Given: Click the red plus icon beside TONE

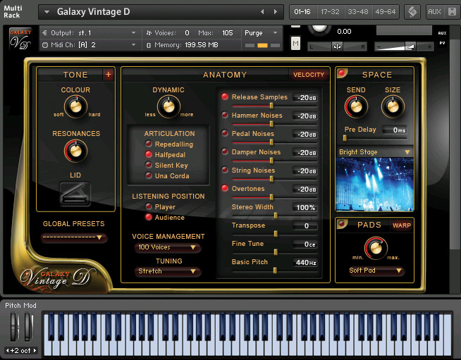Looking at the screenshot, I should 108,75.
